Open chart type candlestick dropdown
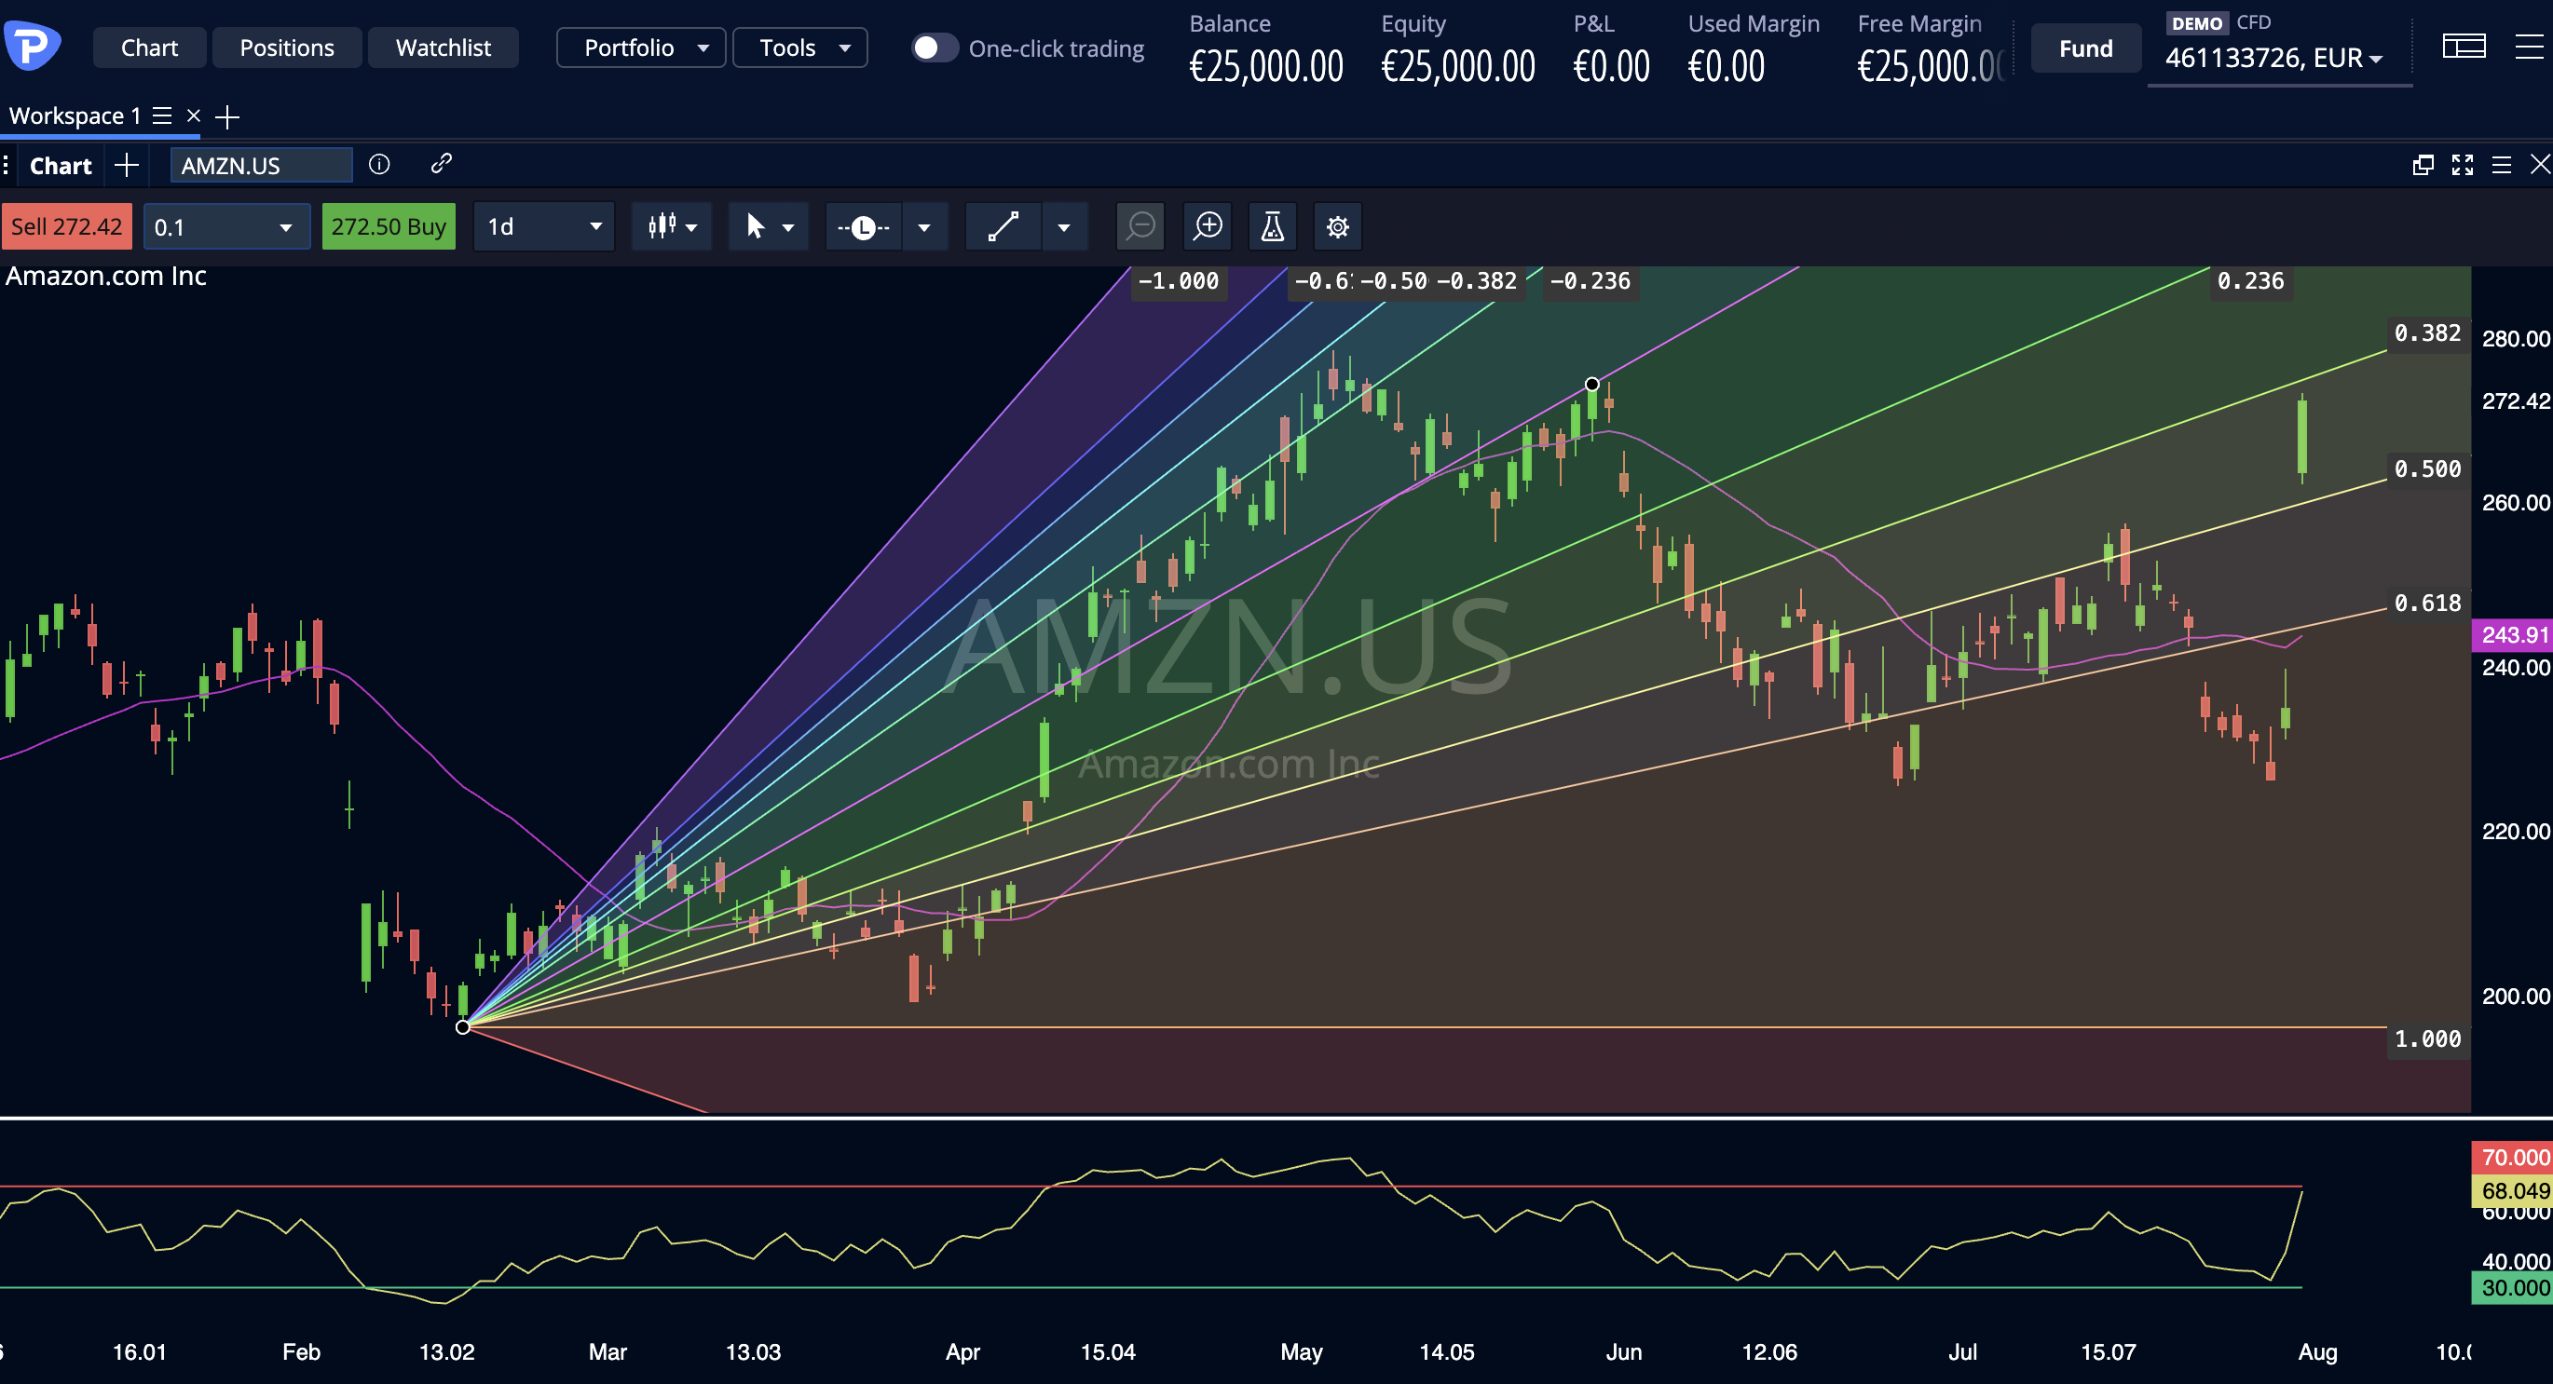Image resolution: width=2553 pixels, height=1384 pixels. pyautogui.click(x=672, y=226)
